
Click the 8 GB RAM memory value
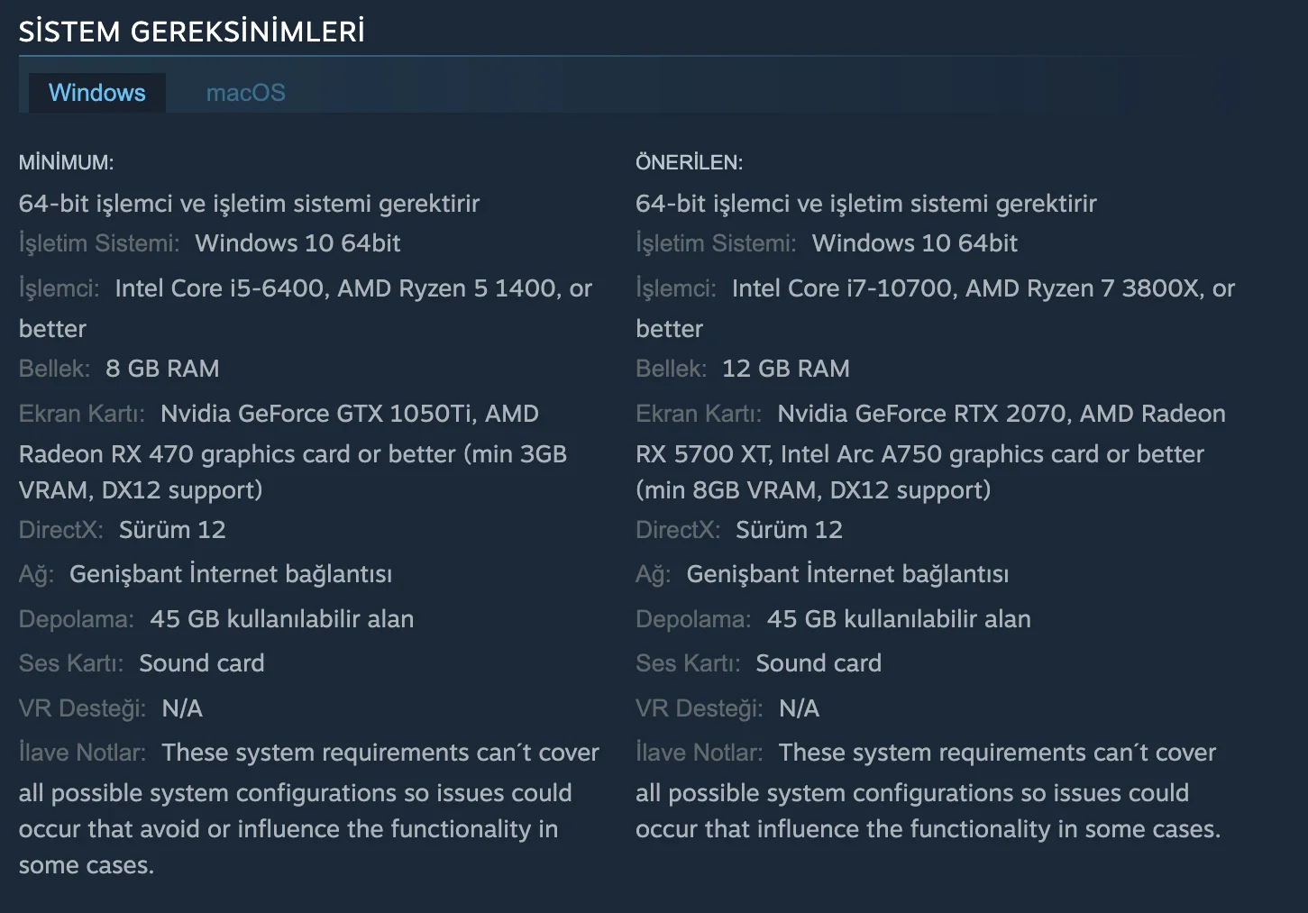(x=162, y=369)
